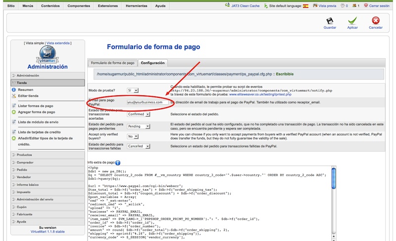The width and height of the screenshot is (396, 241).
Task: Expand the Cupón sidebar section
Action: pyautogui.click(x=48, y=207)
